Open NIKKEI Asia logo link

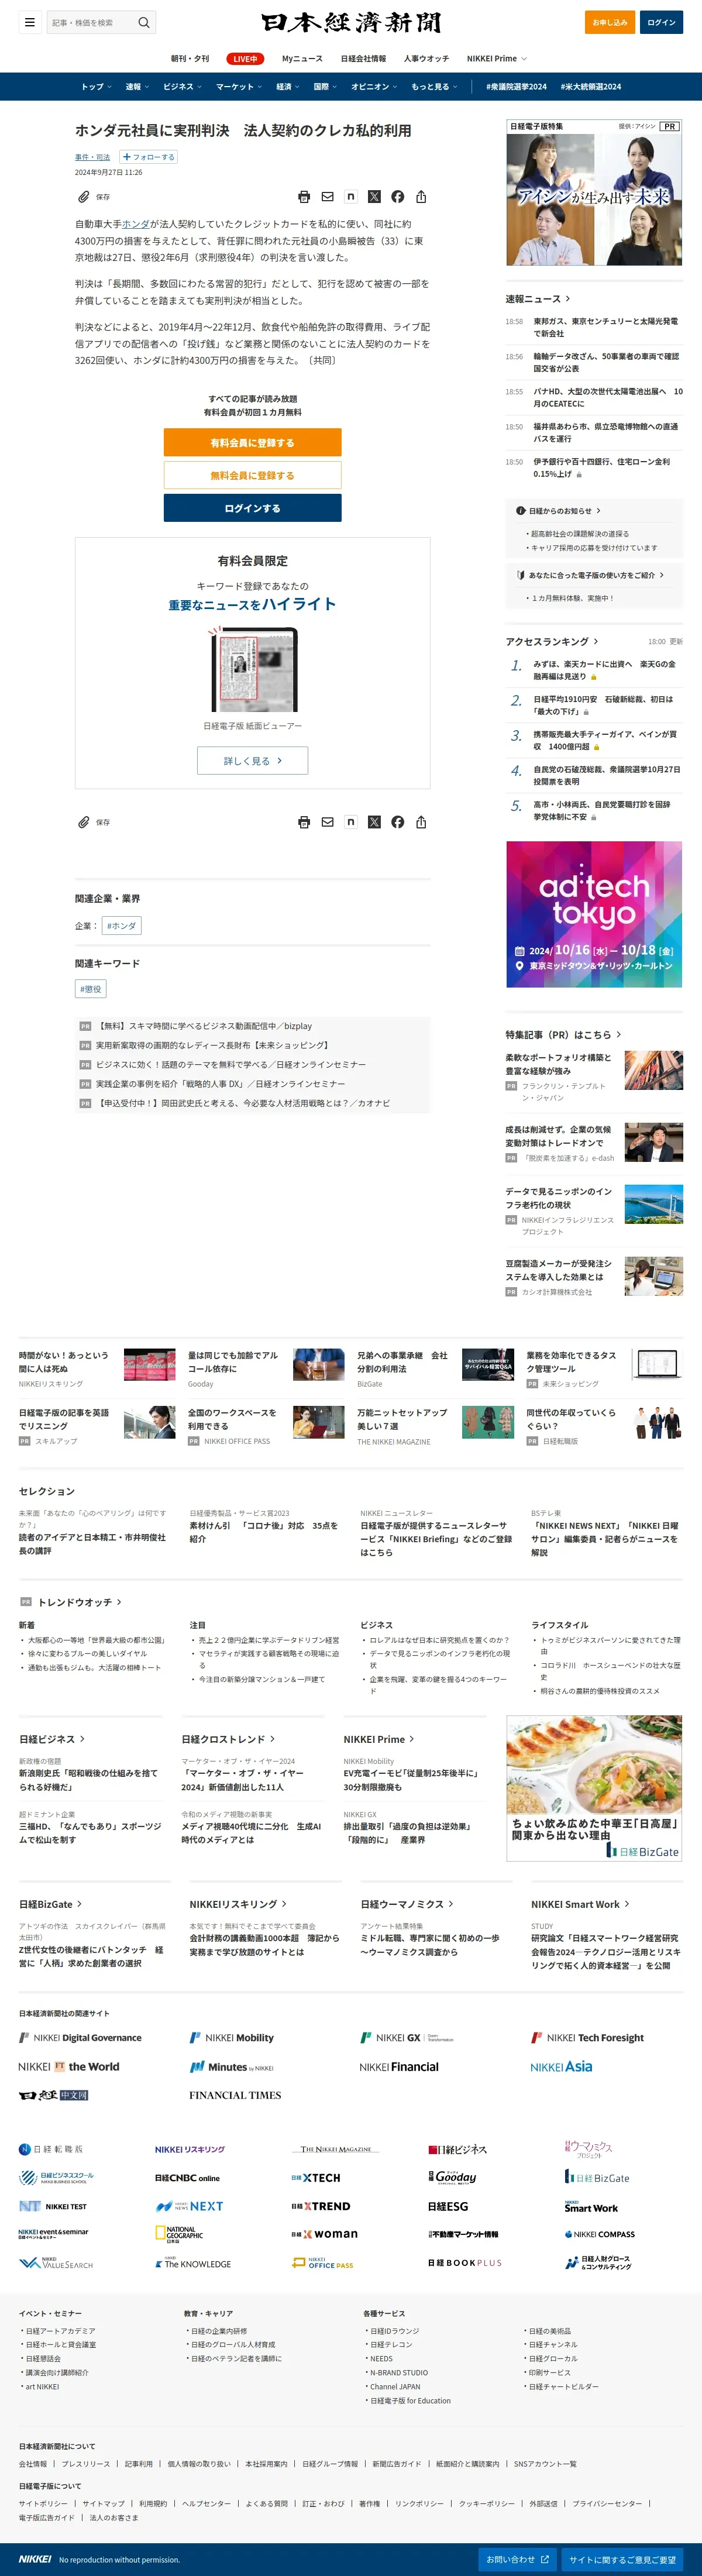pyautogui.click(x=561, y=2066)
